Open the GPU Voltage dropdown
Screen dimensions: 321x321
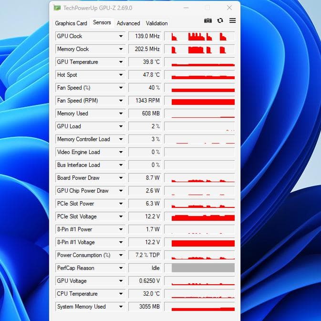(x=121, y=281)
